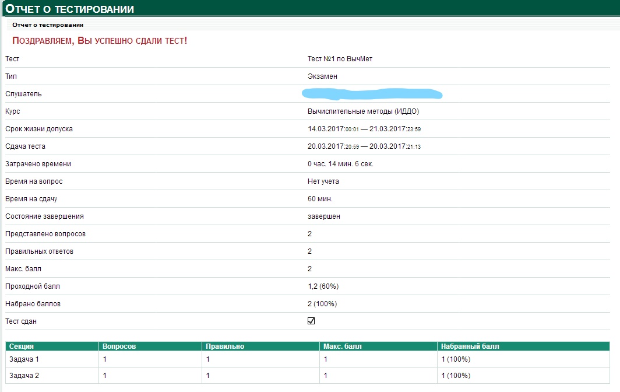Screen dimensions: 620x392
Task: Toggle the "Тест сдан" checkbox
Action: coord(311,321)
